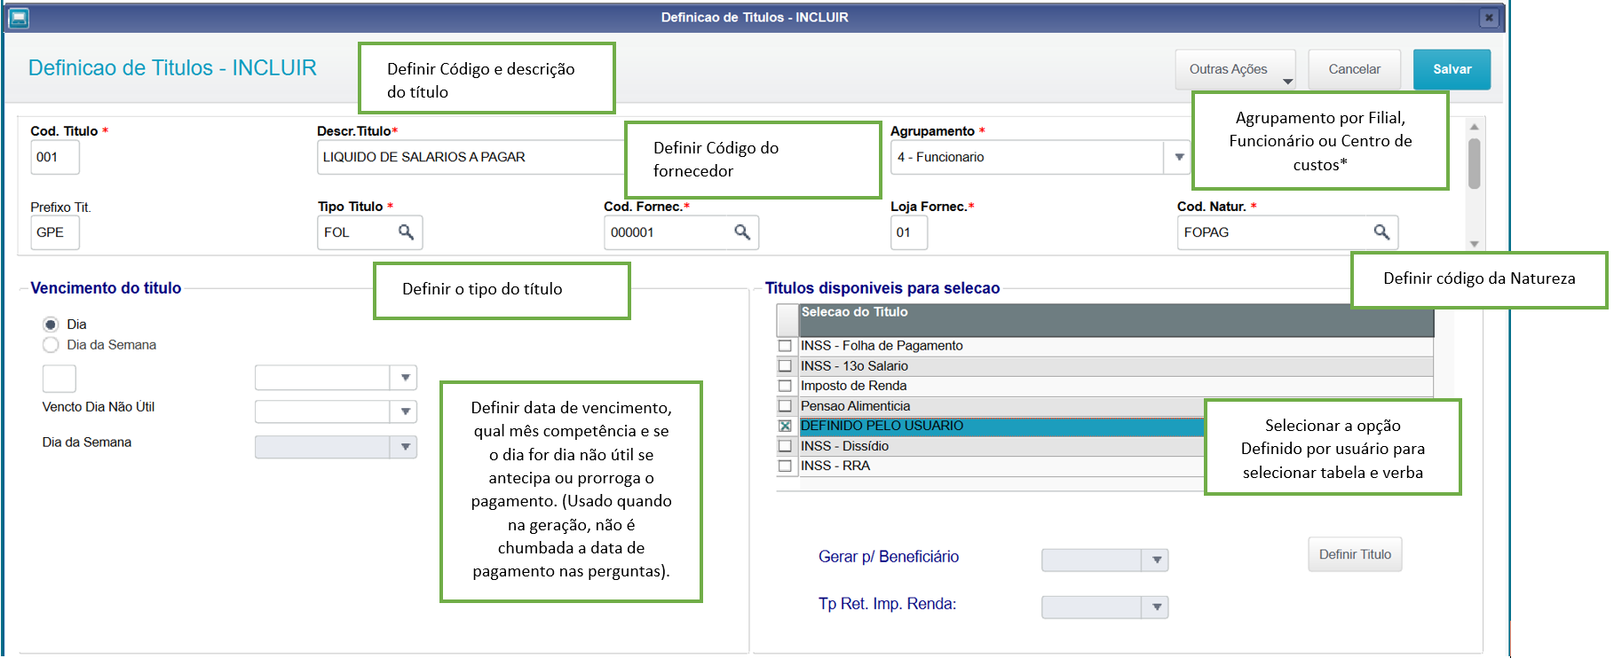Select the Imposto de Renda row text
This screenshot has height=666, width=1614.
[x=853, y=386]
